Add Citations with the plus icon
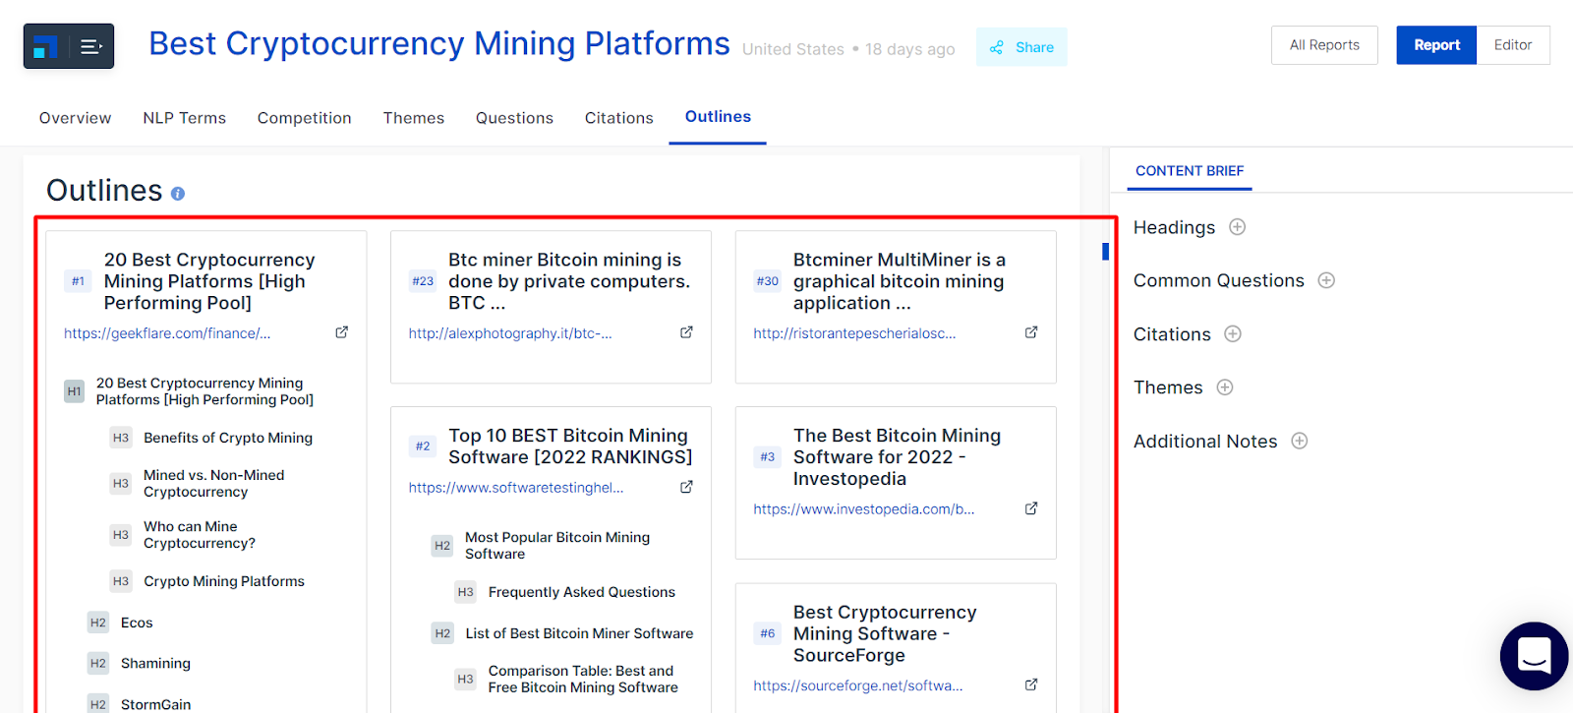 pyautogui.click(x=1233, y=333)
